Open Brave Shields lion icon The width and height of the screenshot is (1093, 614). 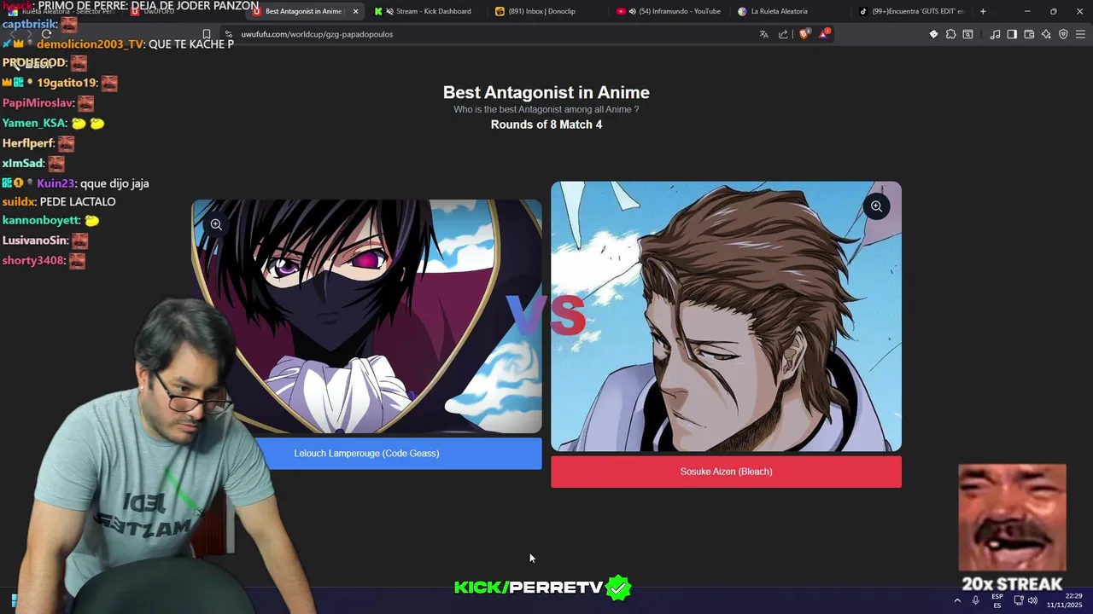(x=804, y=34)
